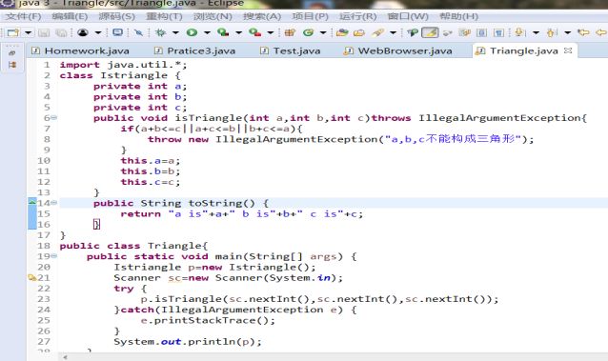Click the New Java Package icon
Viewport: 608px width, 361px height.
click(x=290, y=32)
